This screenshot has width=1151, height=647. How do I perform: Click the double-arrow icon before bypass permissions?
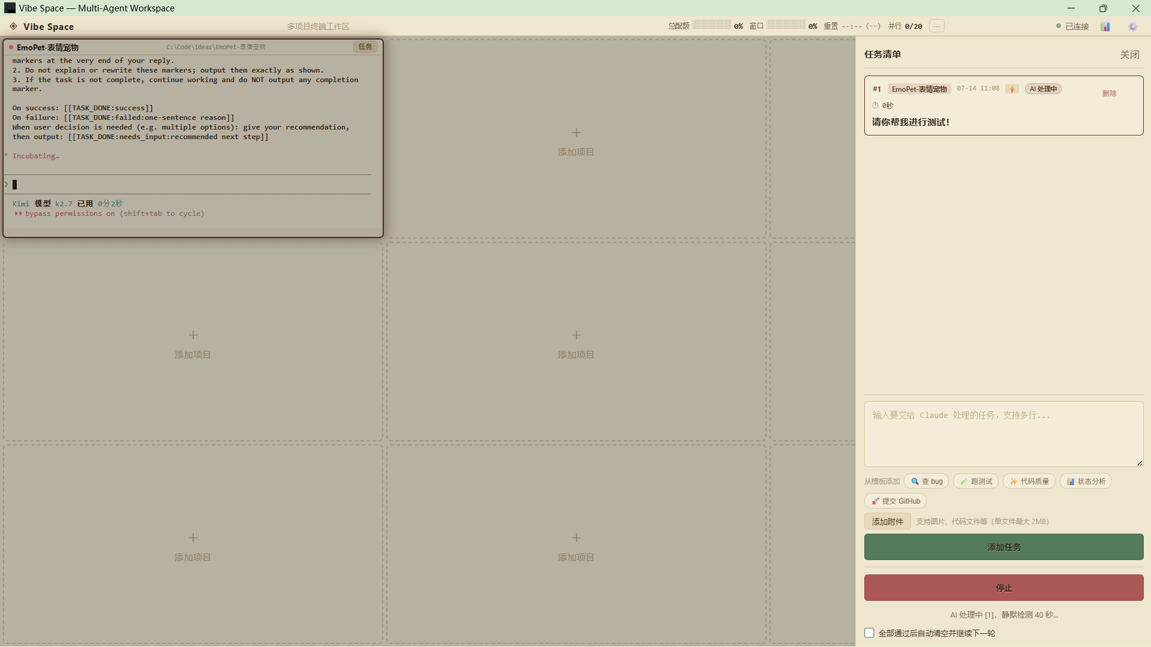pos(19,213)
